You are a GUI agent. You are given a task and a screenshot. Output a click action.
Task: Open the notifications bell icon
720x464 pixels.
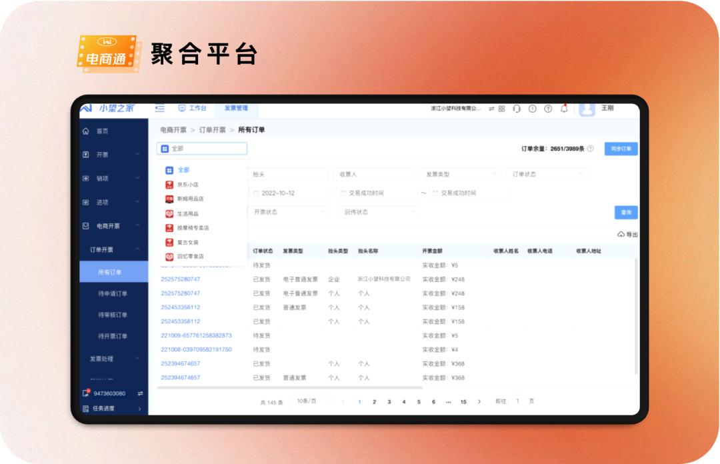click(564, 109)
